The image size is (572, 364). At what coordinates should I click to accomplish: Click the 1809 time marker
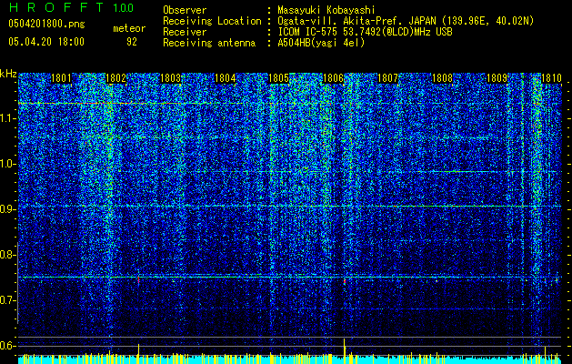497,78
